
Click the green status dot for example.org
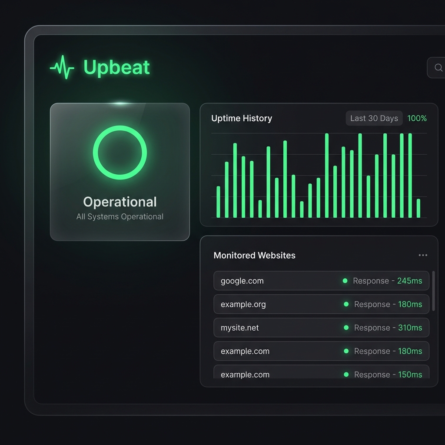pos(346,304)
